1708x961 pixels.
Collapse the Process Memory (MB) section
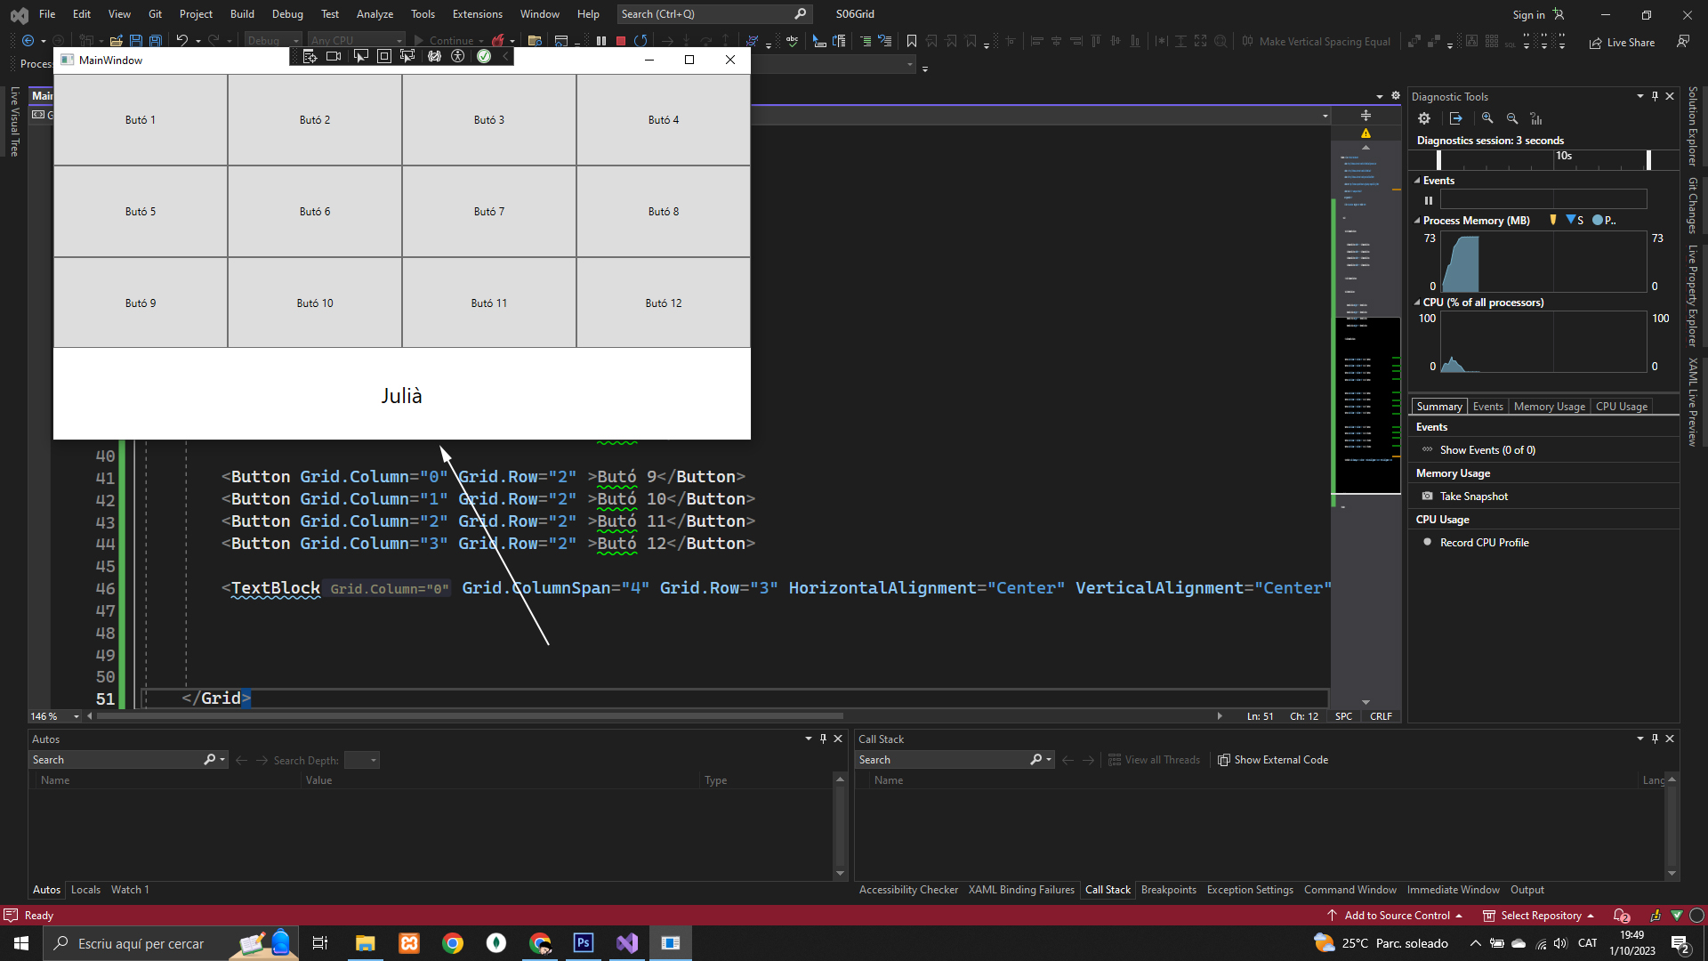[1417, 221]
